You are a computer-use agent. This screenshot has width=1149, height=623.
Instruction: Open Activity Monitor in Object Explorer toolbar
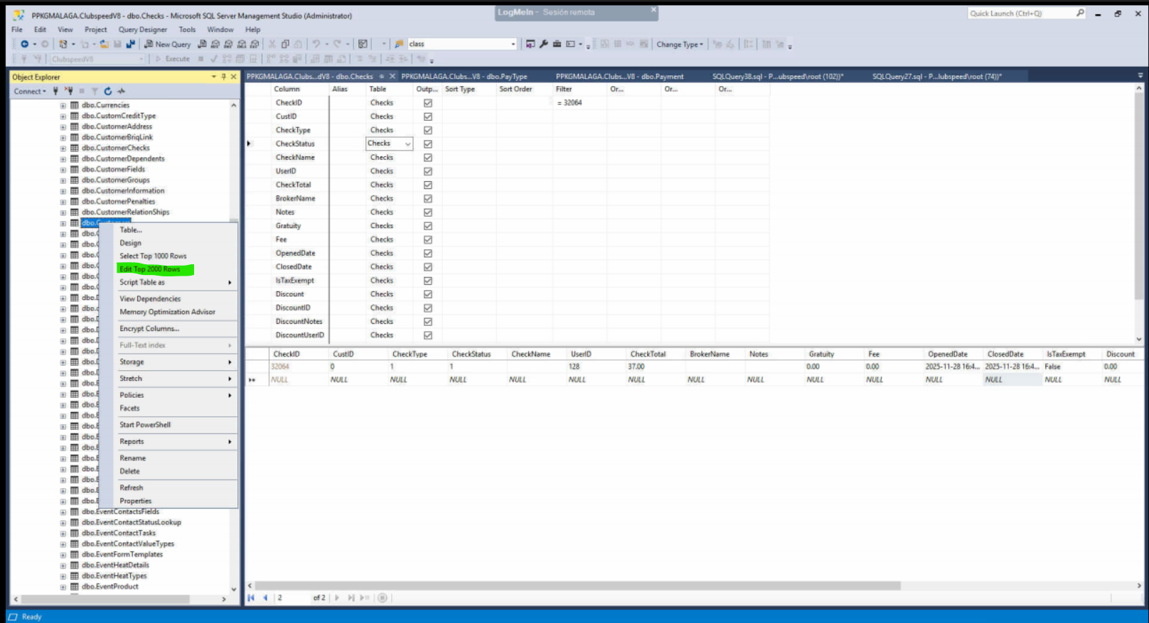122,91
